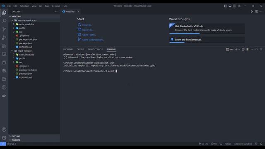Image resolution: width=265 pixels, height=149 pixels.
Task: Open .gitignore under react-autenticacao
Action: (x=34, y=36)
